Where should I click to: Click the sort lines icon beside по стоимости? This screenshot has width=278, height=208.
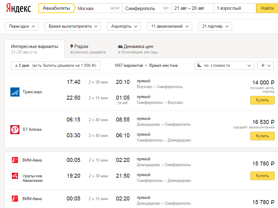pos(199,66)
